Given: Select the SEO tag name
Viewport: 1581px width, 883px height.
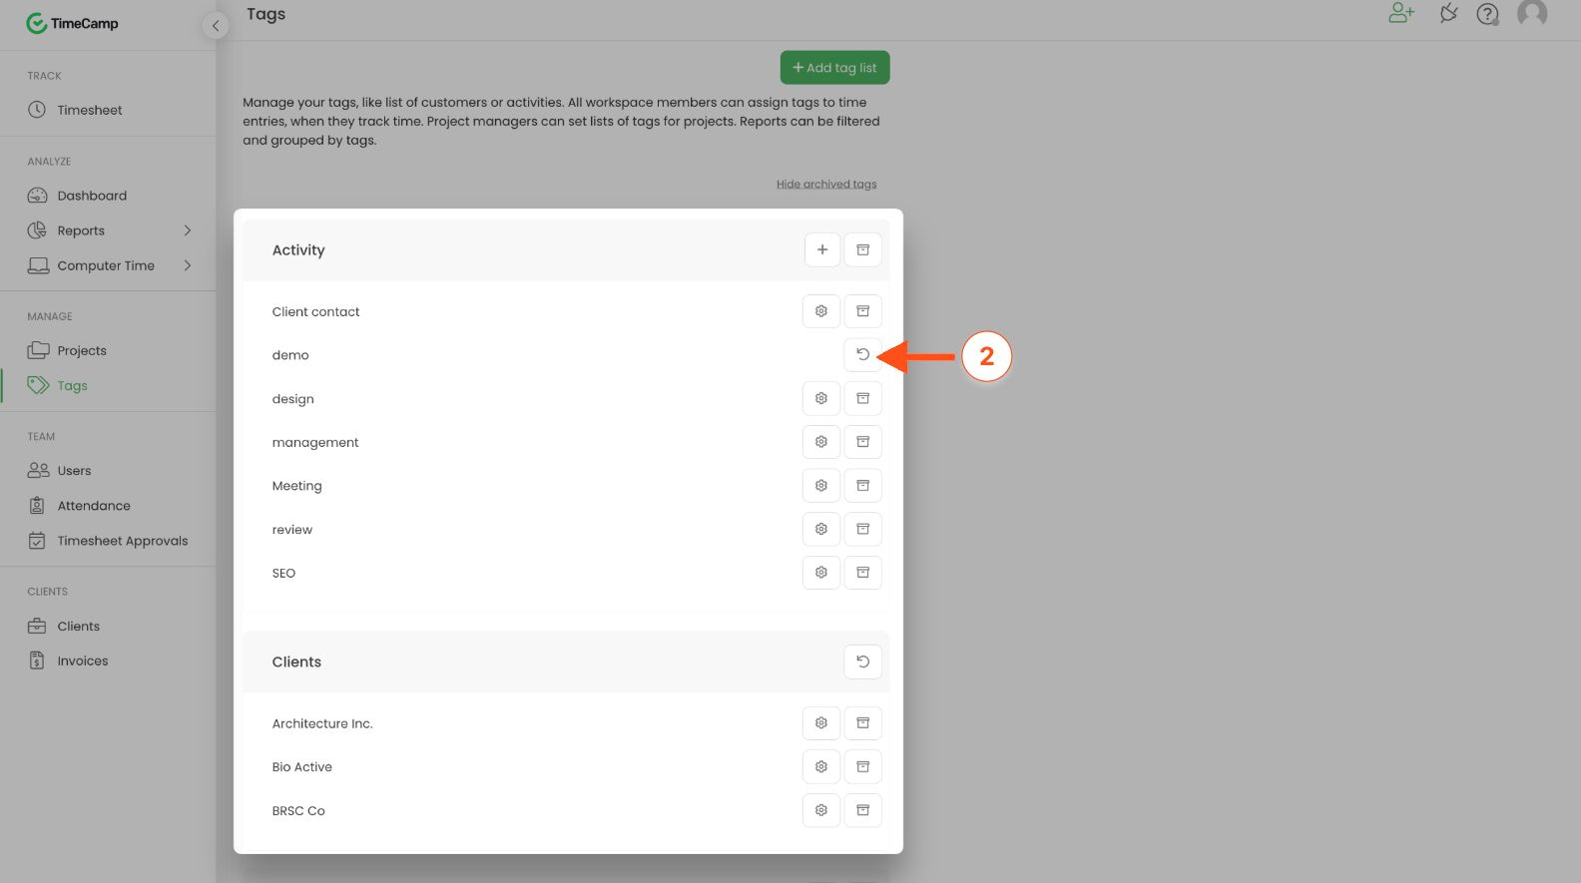Looking at the screenshot, I should (x=283, y=574).
